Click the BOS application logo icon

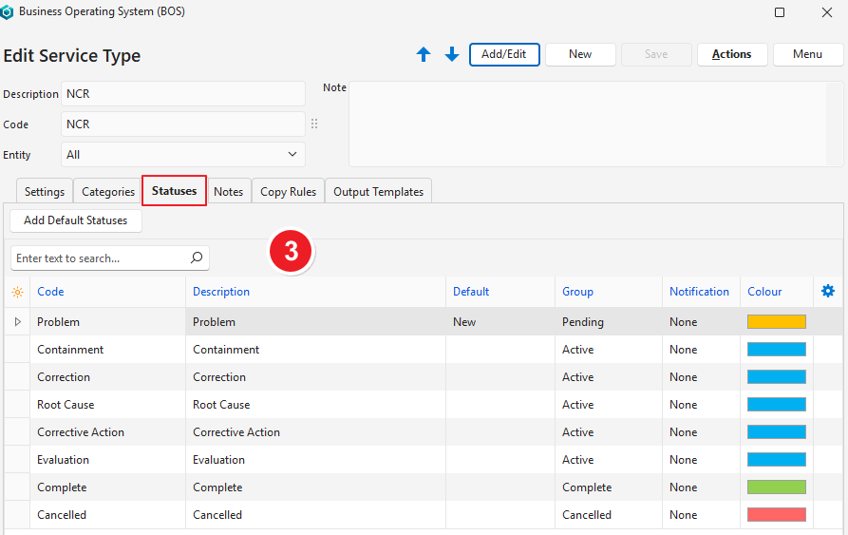9,12
